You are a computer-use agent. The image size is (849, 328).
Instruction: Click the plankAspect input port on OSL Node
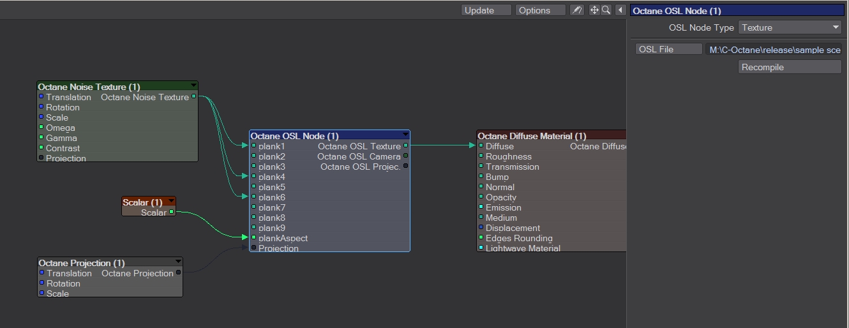(253, 238)
